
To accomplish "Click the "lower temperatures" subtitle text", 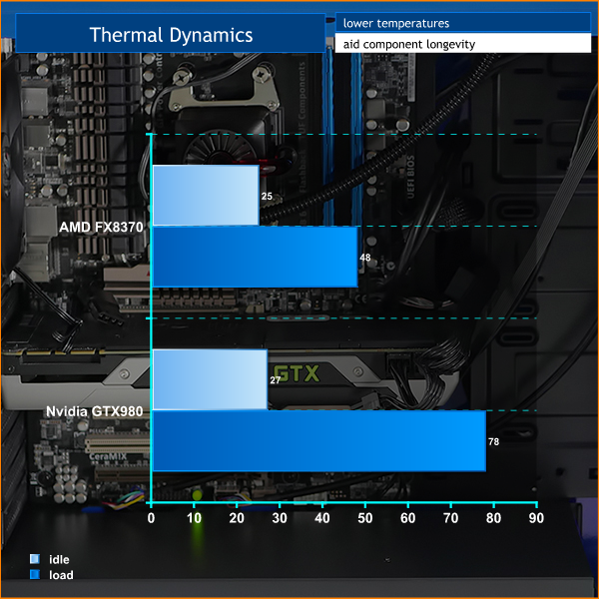I will 396,23.
